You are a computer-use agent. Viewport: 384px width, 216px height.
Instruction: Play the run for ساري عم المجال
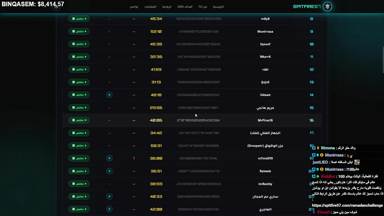click(x=109, y=196)
